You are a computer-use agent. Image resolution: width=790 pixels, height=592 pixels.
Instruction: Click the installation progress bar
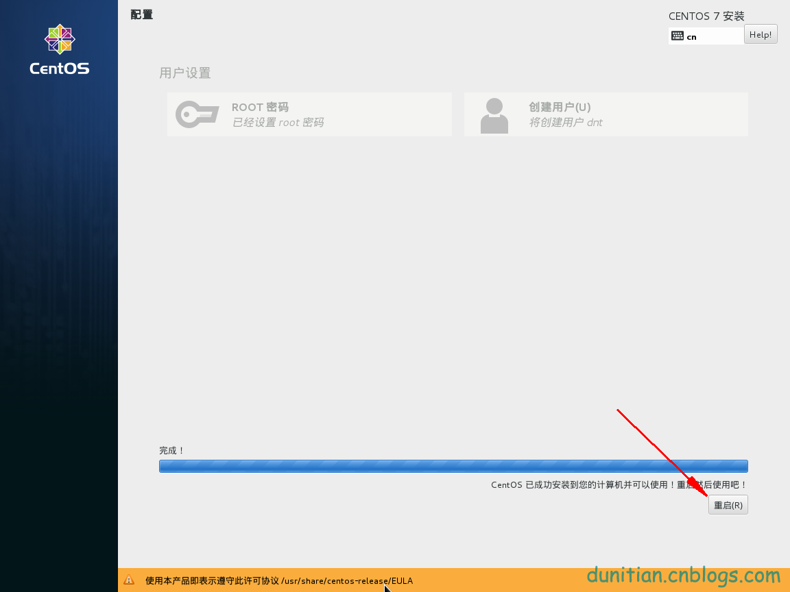click(453, 466)
